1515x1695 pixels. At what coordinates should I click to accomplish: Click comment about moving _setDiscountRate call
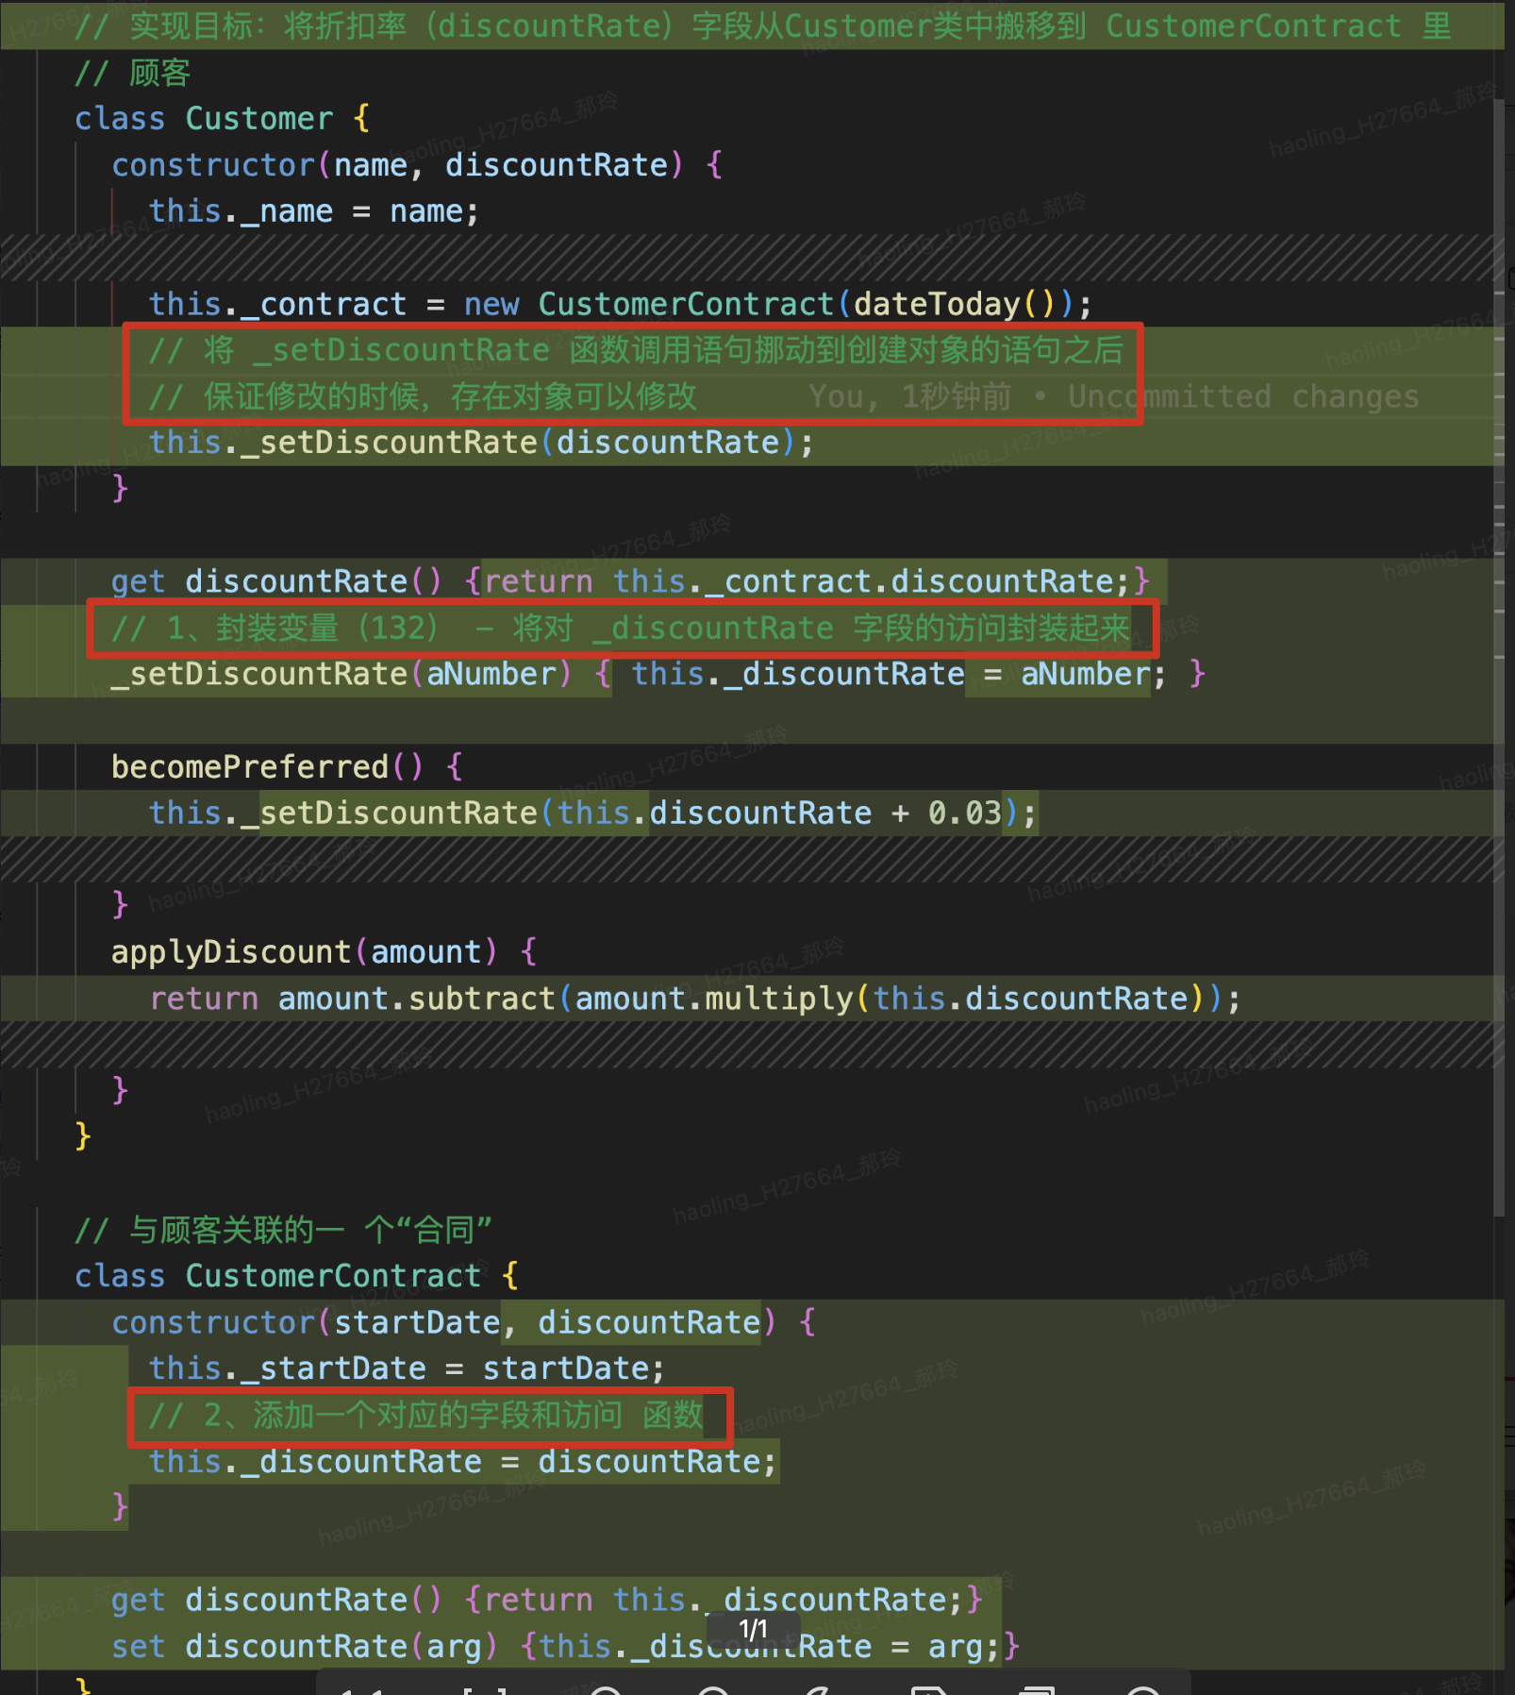(636, 350)
